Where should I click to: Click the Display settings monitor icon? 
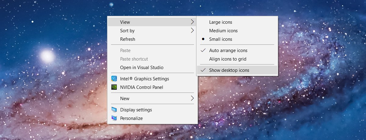tap(114, 110)
